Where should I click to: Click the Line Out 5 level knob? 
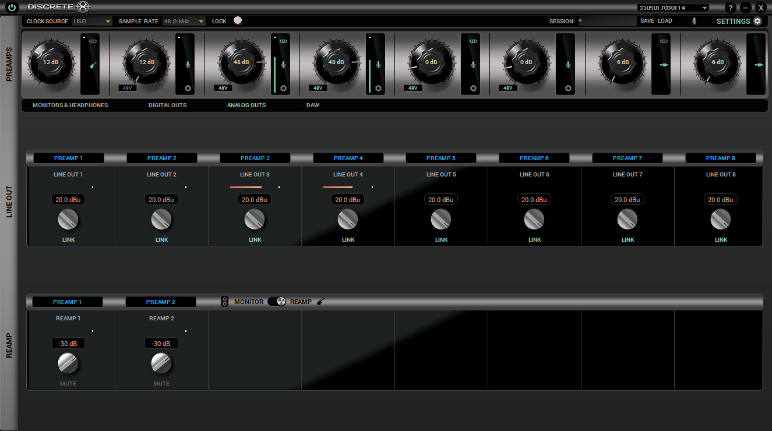click(441, 220)
